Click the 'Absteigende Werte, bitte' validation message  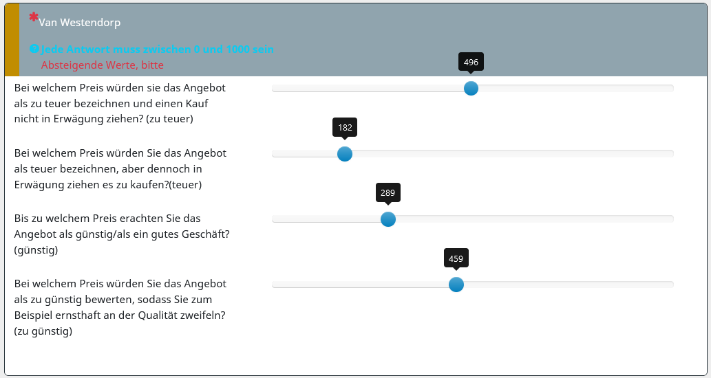tap(103, 65)
